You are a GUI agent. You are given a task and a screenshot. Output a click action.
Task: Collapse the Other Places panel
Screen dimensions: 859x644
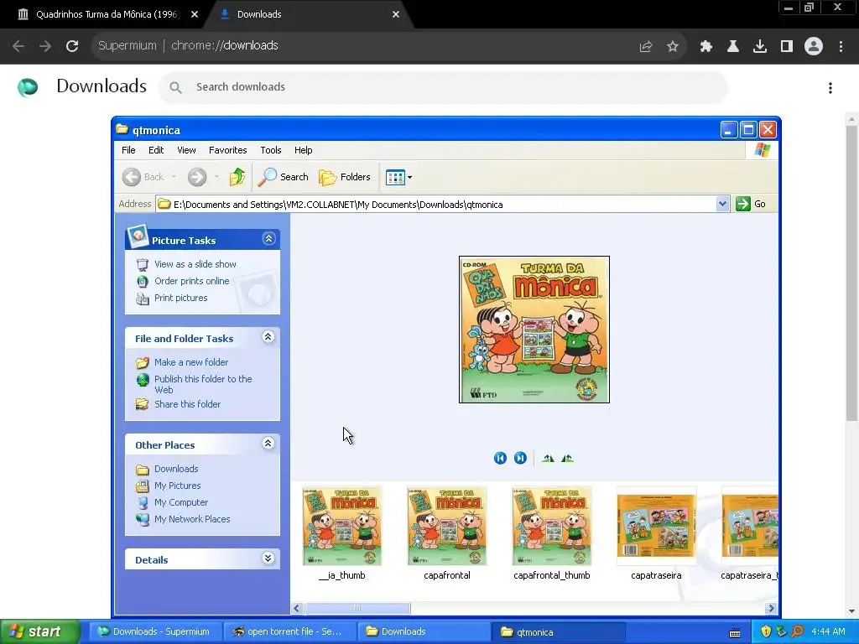pyautogui.click(x=268, y=444)
